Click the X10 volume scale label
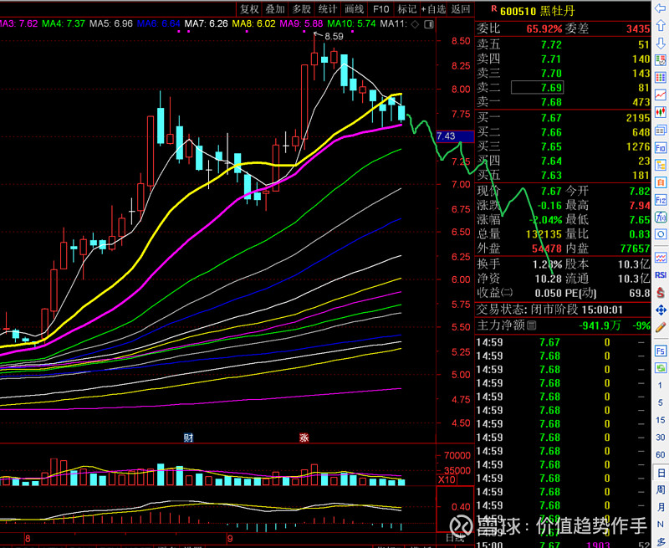Screen dimensions: 669x548 click(x=447, y=479)
